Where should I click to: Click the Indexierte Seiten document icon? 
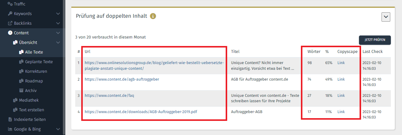(10, 119)
